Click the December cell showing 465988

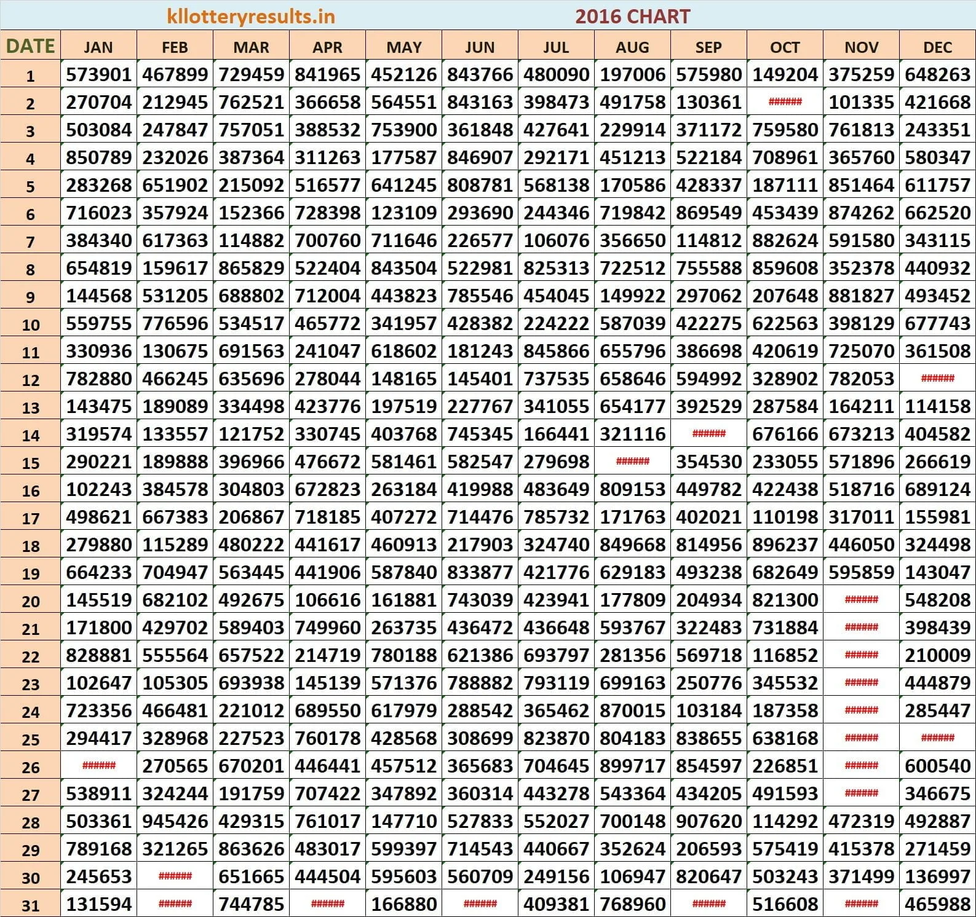(x=937, y=904)
